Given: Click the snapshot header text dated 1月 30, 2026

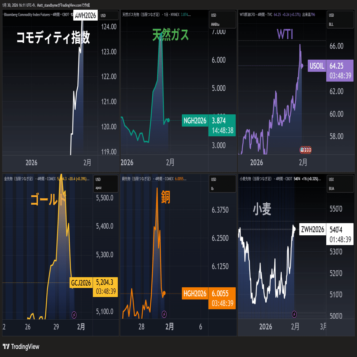Looking at the screenshot, I should click(46, 5).
